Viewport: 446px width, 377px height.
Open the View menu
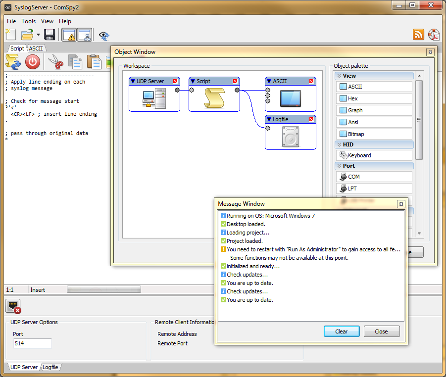pos(47,21)
